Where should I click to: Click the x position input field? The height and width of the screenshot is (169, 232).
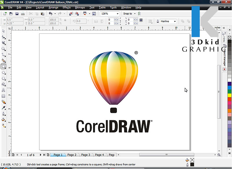tap(14, 19)
